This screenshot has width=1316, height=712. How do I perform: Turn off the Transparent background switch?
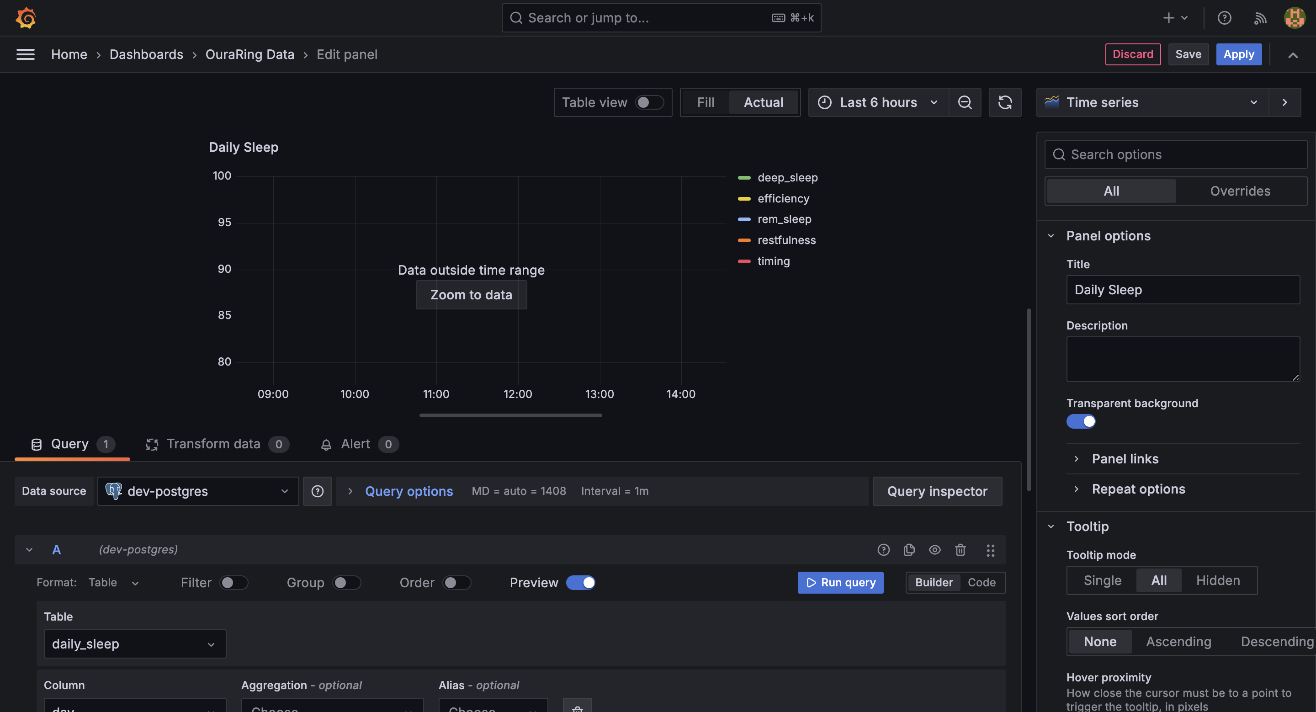point(1081,421)
